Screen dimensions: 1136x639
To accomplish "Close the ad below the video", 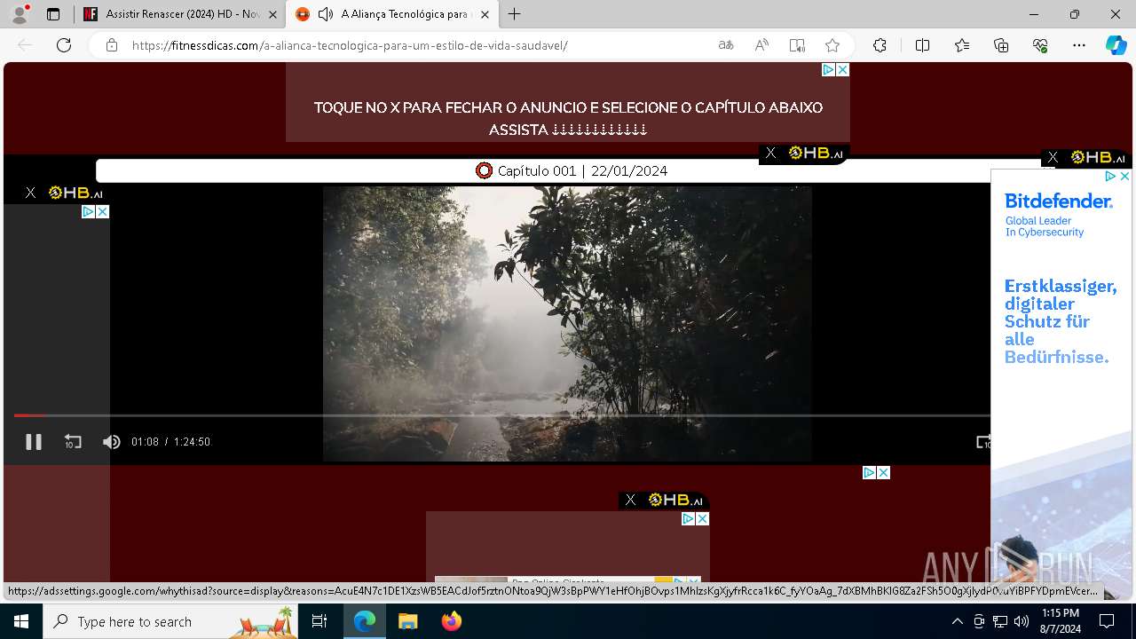I will pyautogui.click(x=883, y=472).
